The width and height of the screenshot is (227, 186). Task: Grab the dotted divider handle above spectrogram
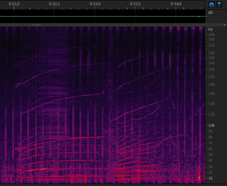point(36,25)
